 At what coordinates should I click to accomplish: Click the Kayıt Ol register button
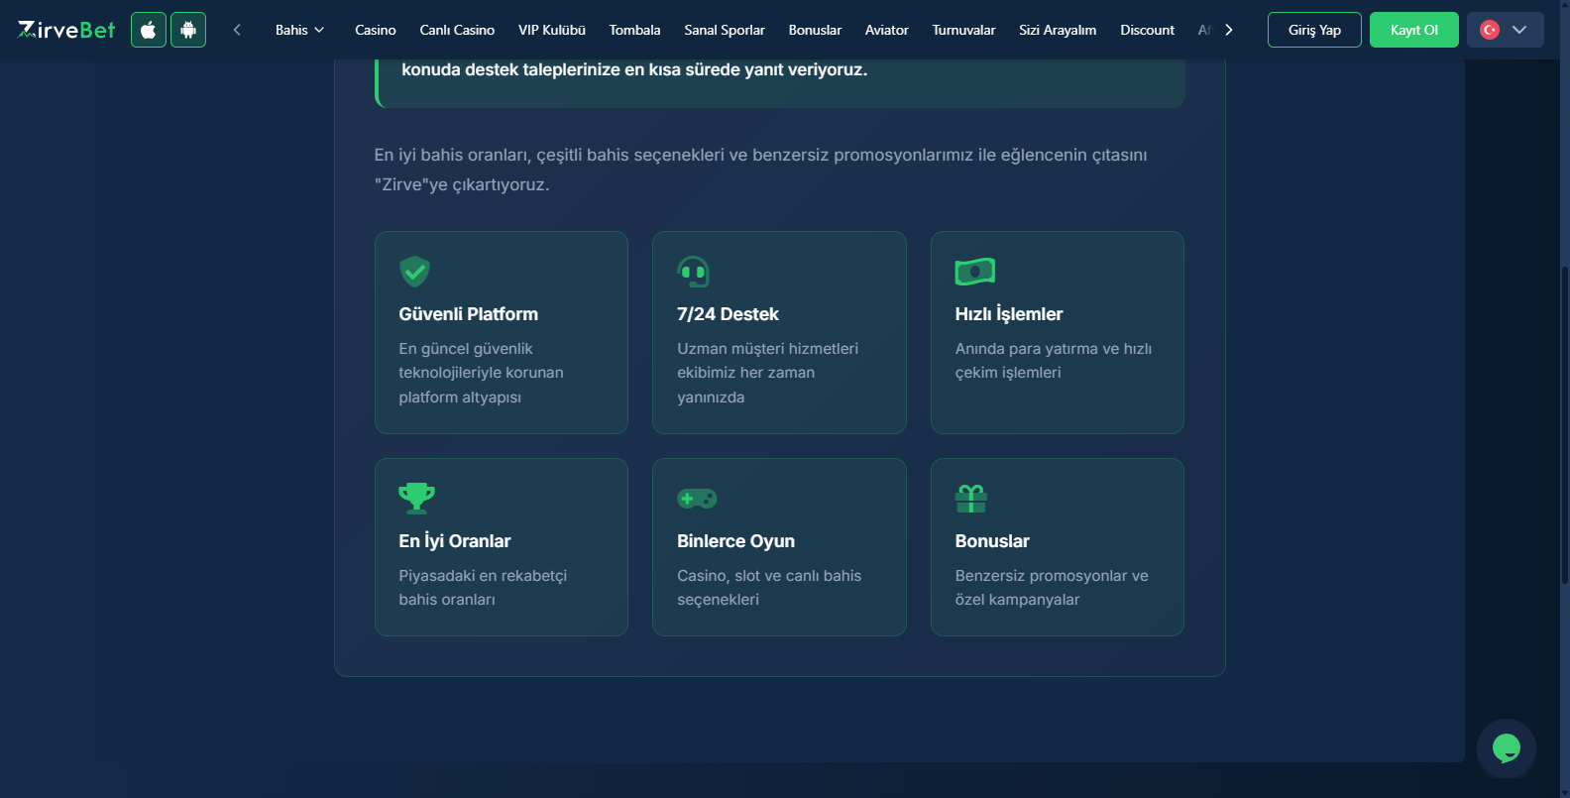[1414, 30]
